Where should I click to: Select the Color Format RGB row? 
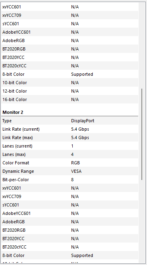70,163
